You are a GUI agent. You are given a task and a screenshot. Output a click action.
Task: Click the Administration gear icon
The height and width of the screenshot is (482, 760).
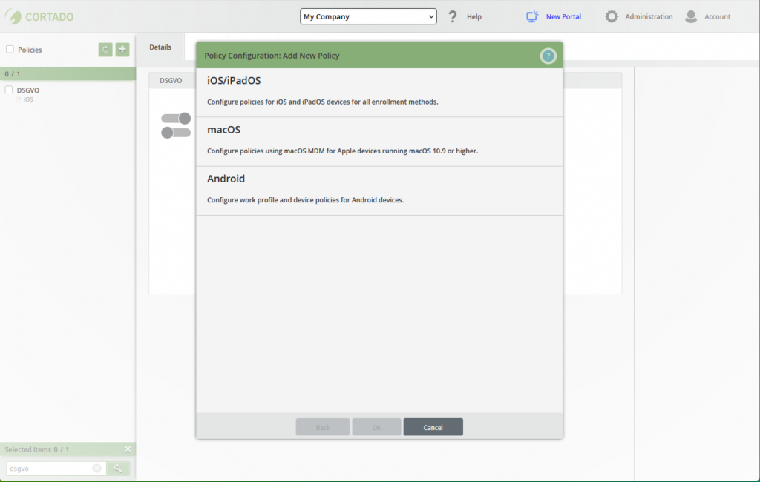[x=612, y=16]
